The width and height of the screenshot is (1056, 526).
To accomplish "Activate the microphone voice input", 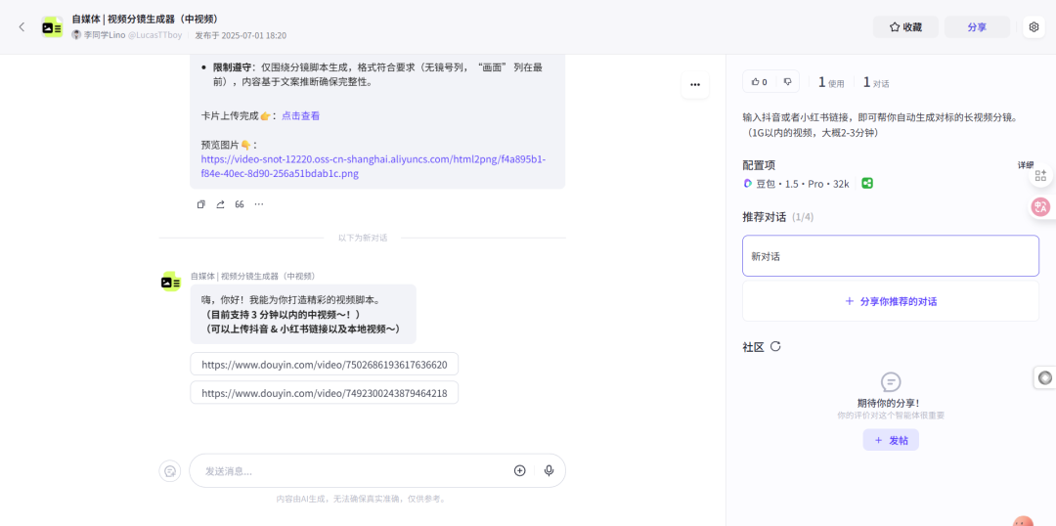I will pyautogui.click(x=549, y=470).
